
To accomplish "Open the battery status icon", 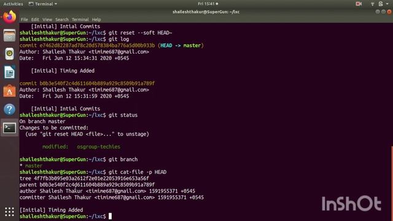I will (381, 4).
